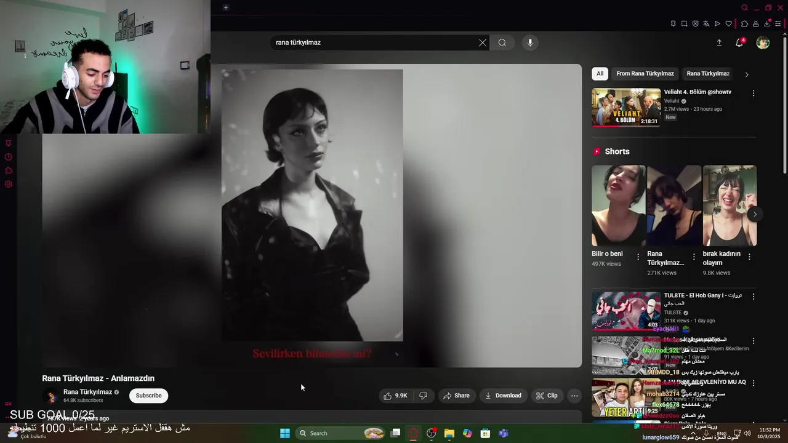The image size is (788, 443).
Task: Open the snapshot capture tool icon
Action: 684,24
